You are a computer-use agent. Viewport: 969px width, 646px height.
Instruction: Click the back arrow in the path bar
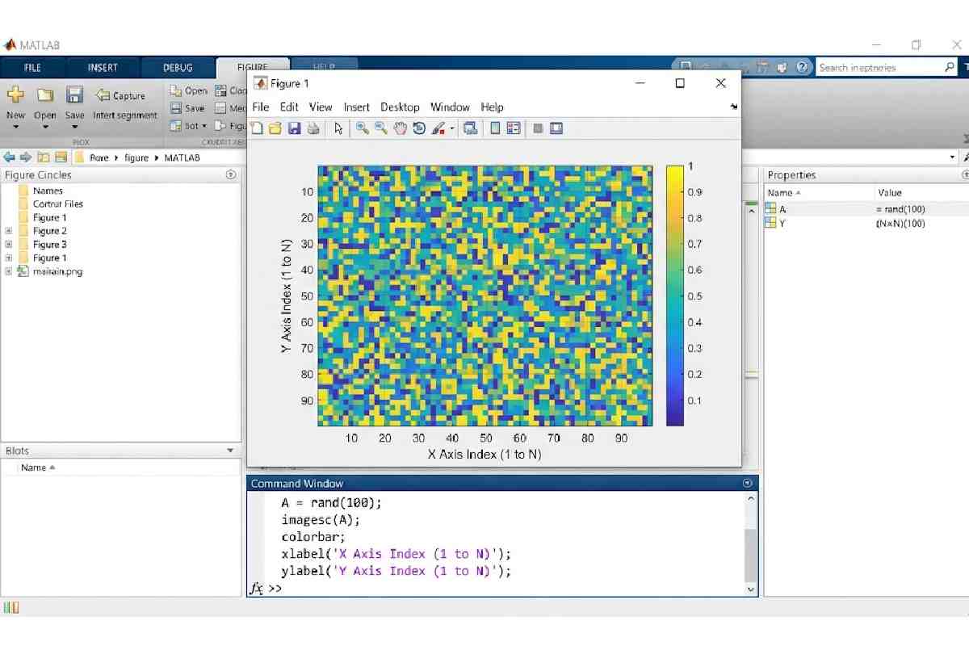click(x=9, y=157)
